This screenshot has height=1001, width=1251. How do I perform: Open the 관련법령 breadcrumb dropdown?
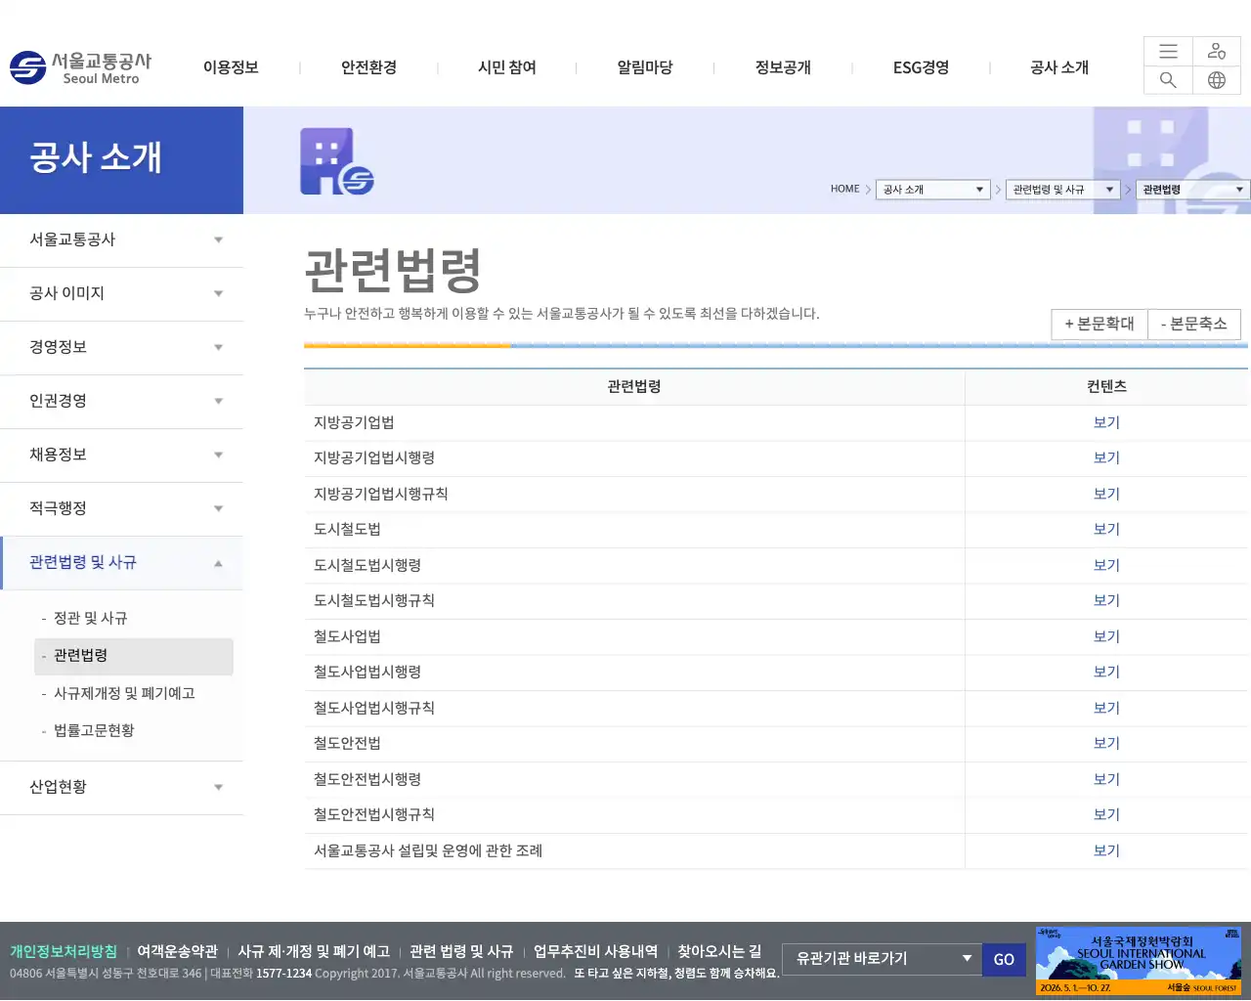pos(1193,190)
